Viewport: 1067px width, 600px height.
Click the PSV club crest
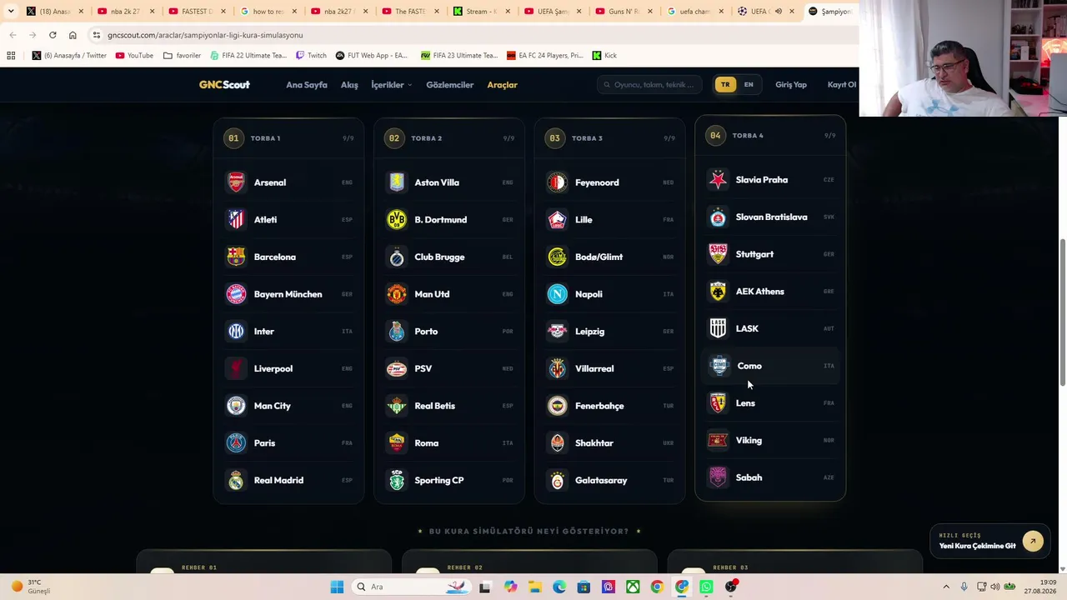397,368
